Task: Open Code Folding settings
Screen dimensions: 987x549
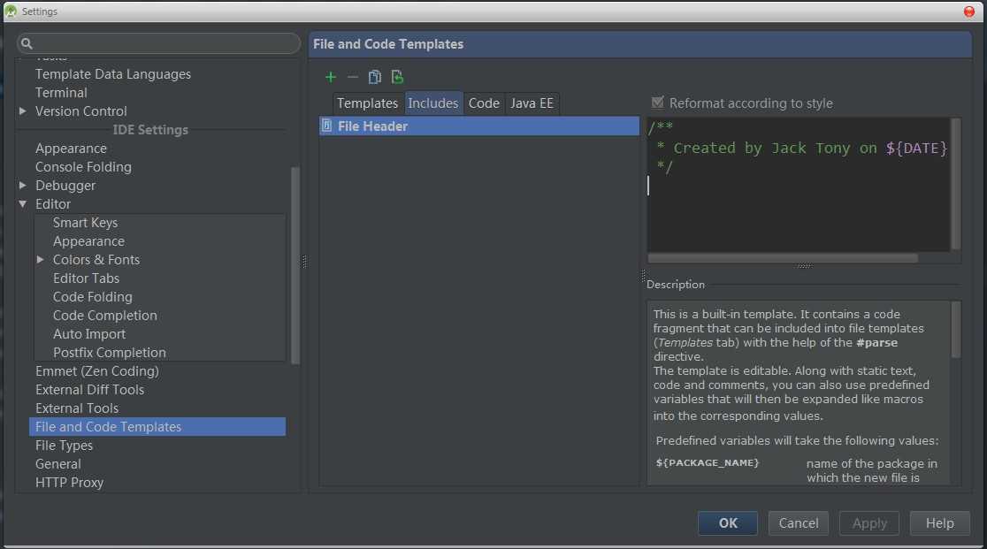Action: click(x=93, y=297)
